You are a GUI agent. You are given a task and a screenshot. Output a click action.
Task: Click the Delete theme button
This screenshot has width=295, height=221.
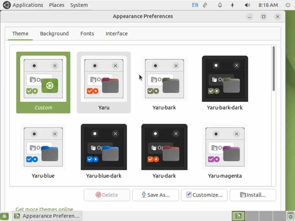coord(107,195)
